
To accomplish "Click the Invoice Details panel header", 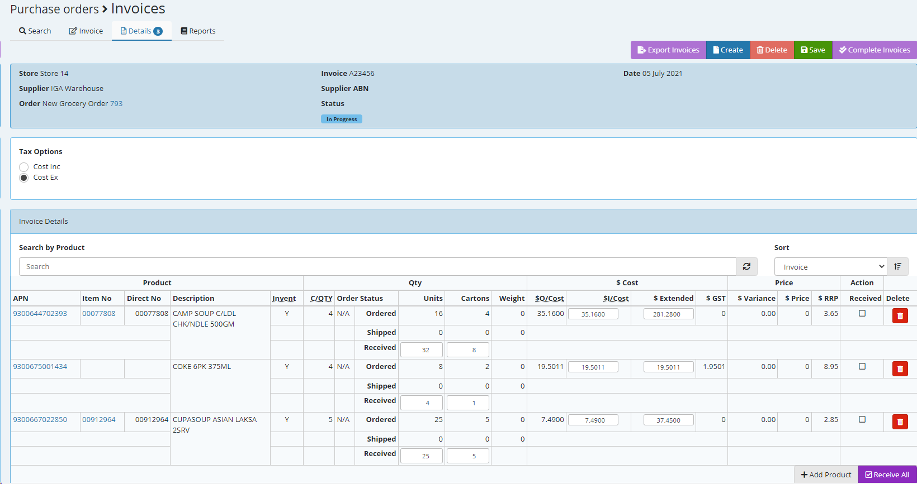I will click(464, 221).
